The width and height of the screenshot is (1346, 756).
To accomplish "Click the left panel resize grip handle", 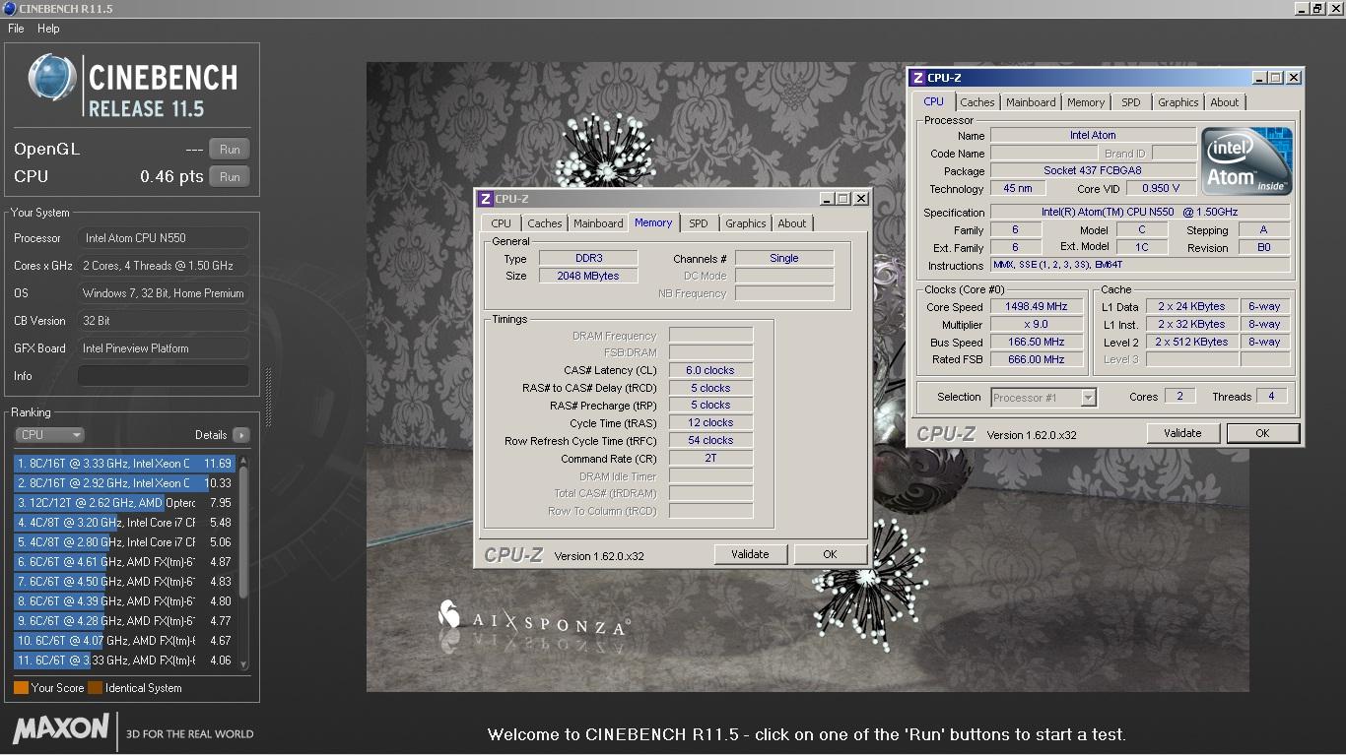I will coord(267,396).
